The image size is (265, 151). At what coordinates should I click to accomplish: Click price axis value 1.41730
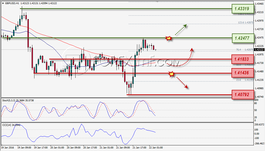(x=259, y=63)
